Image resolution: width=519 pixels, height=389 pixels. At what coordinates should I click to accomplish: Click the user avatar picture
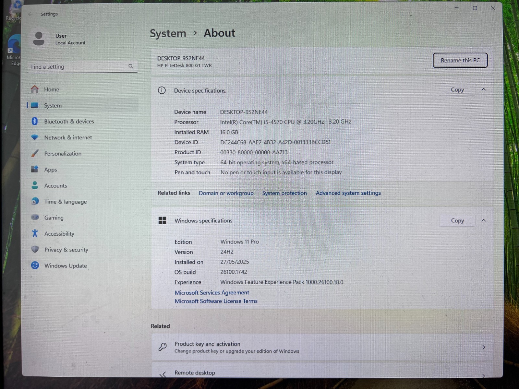[x=39, y=39]
